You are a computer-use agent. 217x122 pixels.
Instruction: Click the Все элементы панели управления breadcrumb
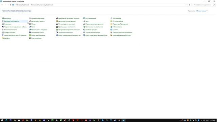click(42, 5)
